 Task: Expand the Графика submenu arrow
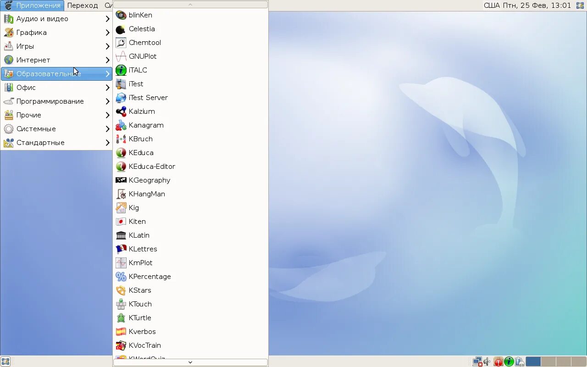[x=108, y=33]
